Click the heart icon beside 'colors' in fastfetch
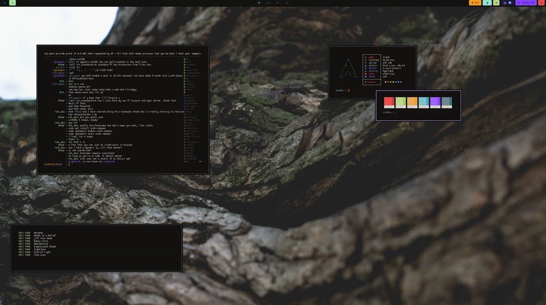The image size is (546, 305). [x=366, y=82]
